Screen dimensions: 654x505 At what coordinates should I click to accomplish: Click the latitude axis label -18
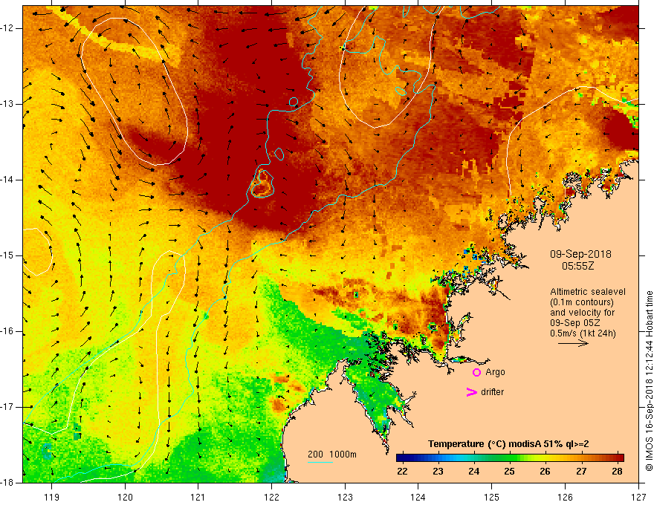point(8,483)
